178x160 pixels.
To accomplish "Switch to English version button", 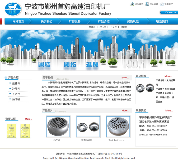I will pos(169,12).
